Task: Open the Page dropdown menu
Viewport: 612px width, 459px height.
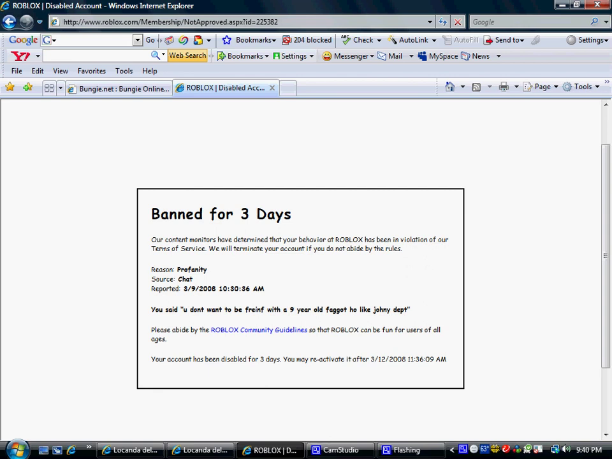Action: pyautogui.click(x=541, y=87)
